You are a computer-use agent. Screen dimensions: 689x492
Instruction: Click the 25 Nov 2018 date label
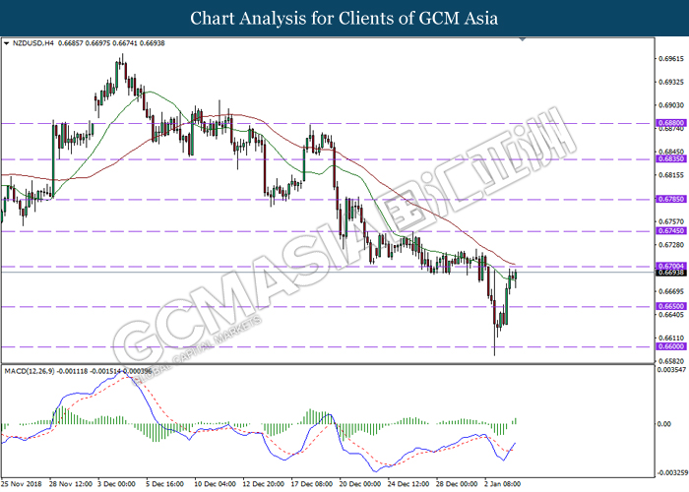pyautogui.click(x=21, y=484)
